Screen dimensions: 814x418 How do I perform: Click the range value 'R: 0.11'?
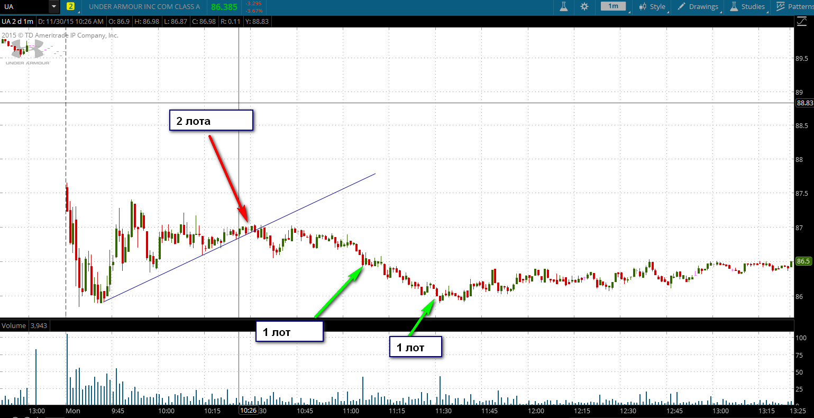coord(231,22)
